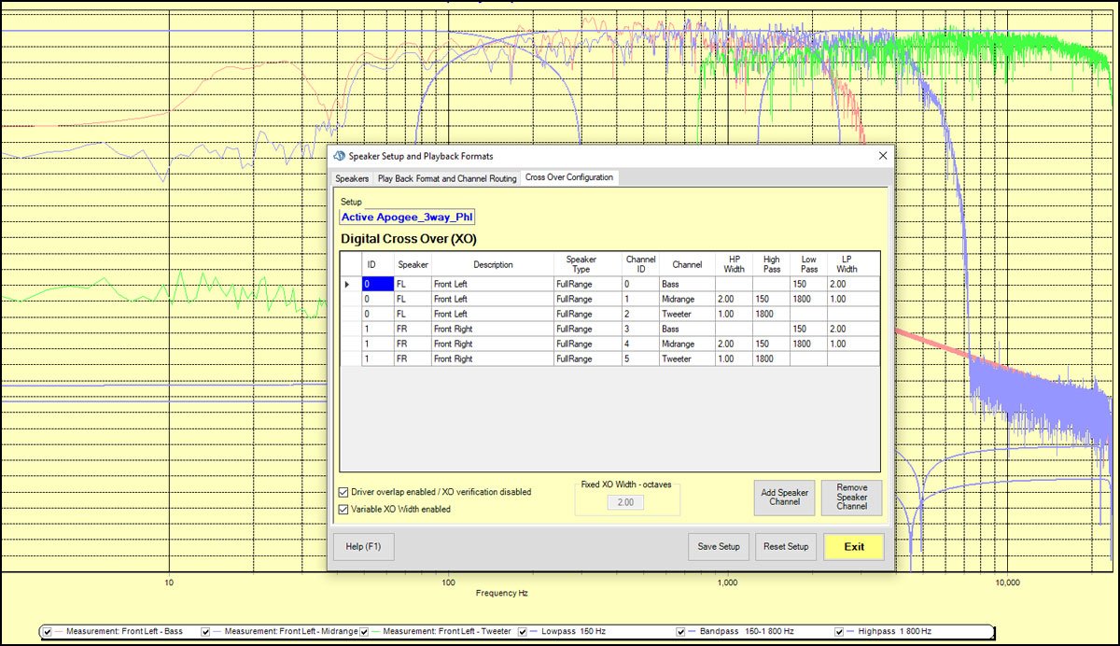Click the Low Pass column header
Viewport: 1120px width, 646px height.
pyautogui.click(x=808, y=264)
